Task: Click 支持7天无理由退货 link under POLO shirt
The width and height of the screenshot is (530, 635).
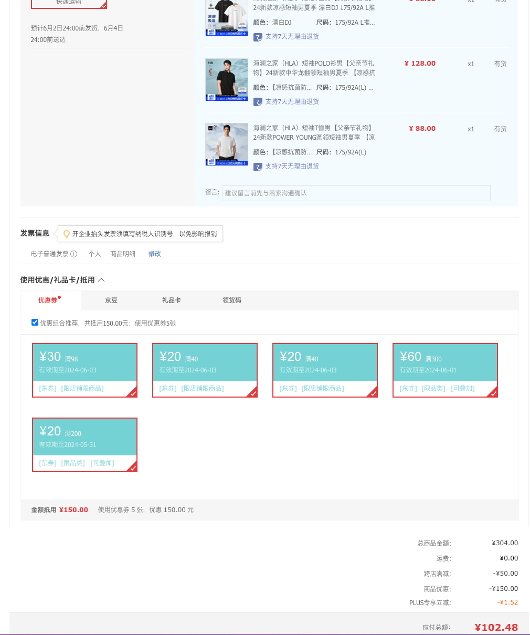Action: point(292,101)
